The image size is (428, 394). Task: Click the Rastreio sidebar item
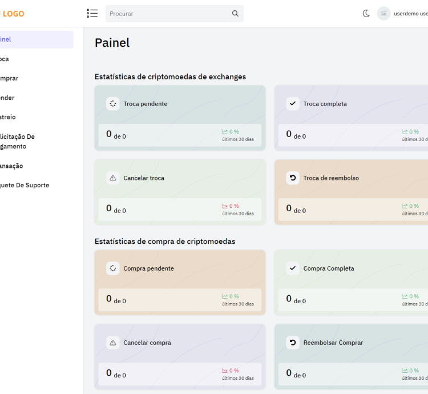point(9,117)
